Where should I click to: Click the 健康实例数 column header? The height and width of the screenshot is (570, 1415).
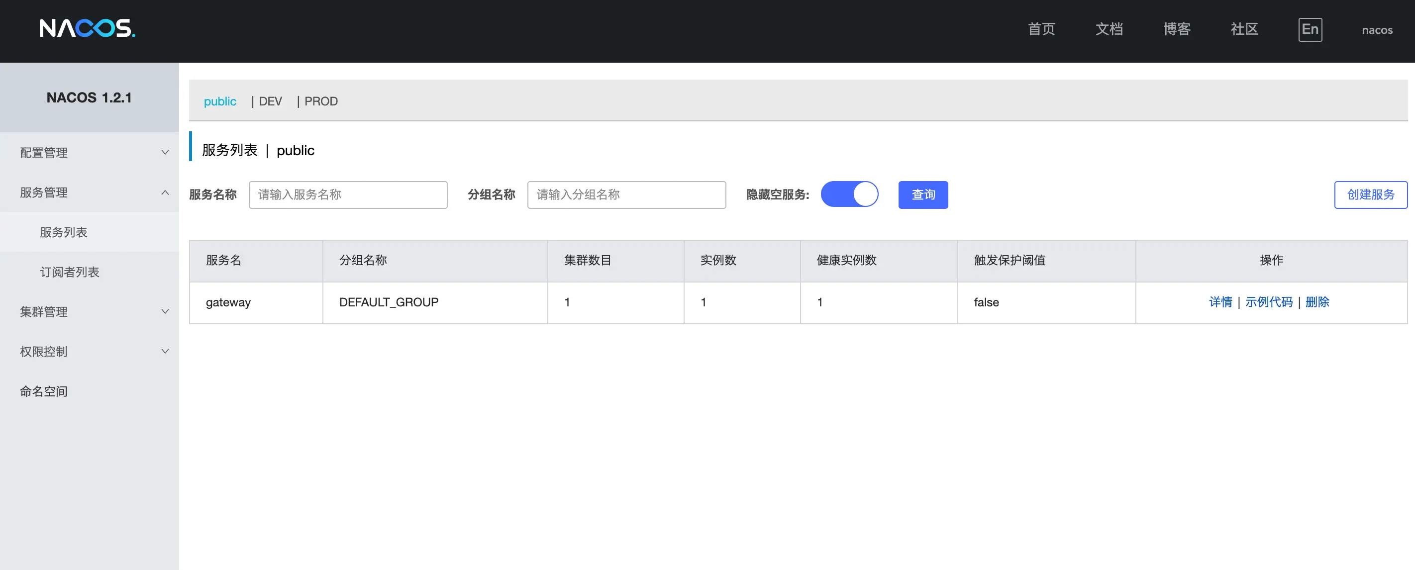[878, 261]
